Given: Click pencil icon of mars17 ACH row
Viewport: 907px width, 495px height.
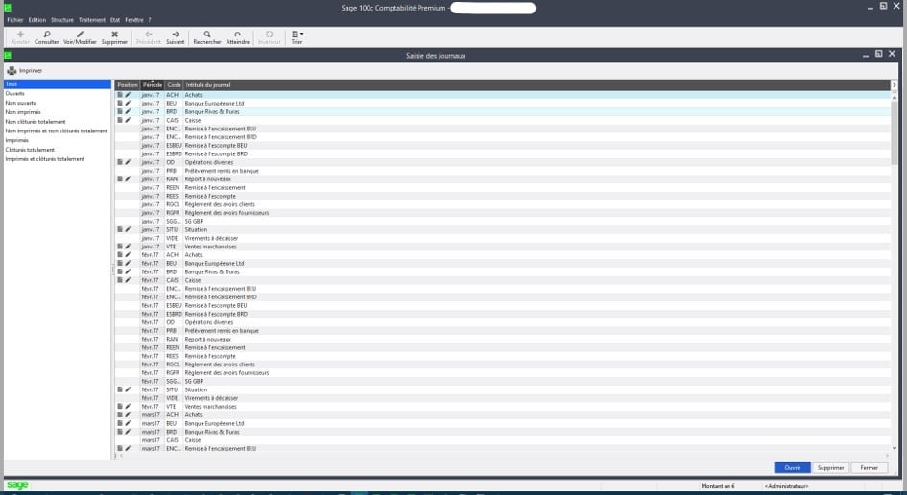Looking at the screenshot, I should point(128,414).
